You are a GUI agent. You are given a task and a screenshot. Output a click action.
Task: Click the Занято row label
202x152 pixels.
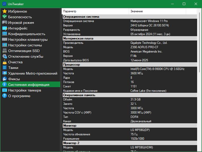click(68, 104)
